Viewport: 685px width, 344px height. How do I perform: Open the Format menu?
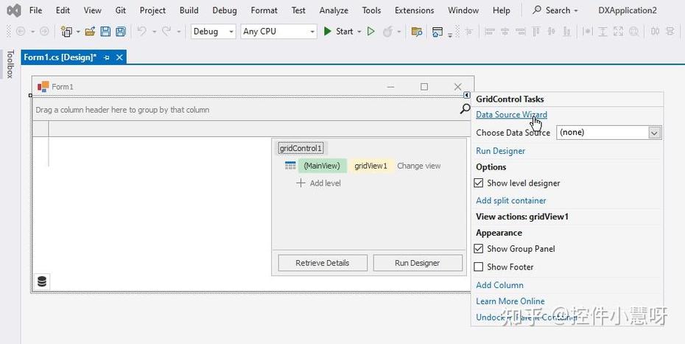point(264,10)
